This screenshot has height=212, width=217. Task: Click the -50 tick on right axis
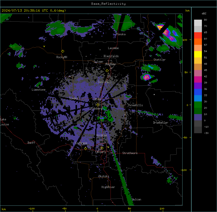coord(185,137)
